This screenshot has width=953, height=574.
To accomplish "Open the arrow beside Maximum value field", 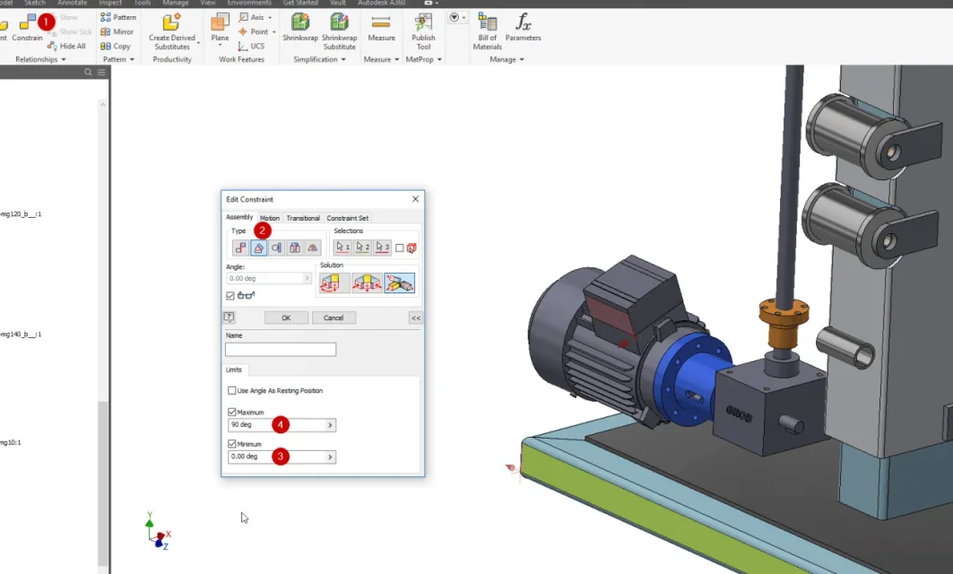I will (330, 425).
